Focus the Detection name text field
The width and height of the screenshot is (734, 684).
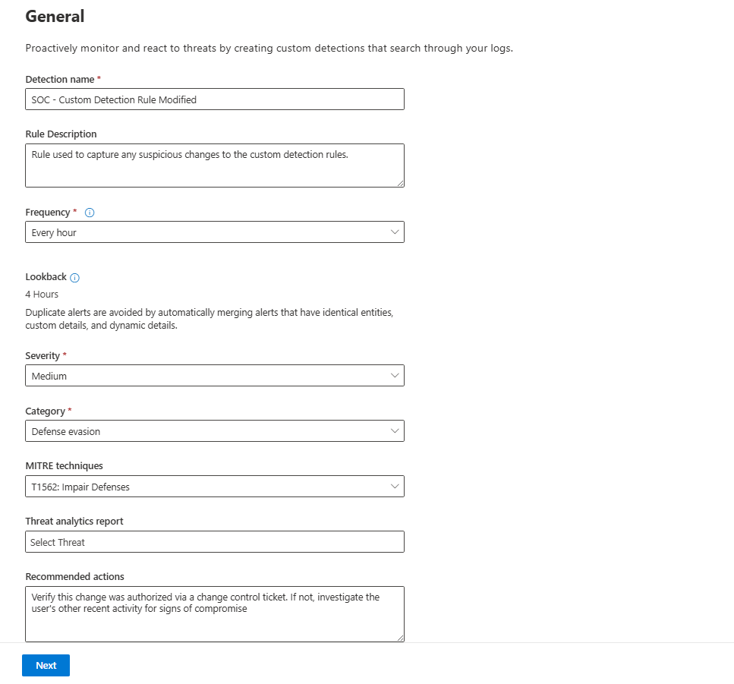pos(214,99)
